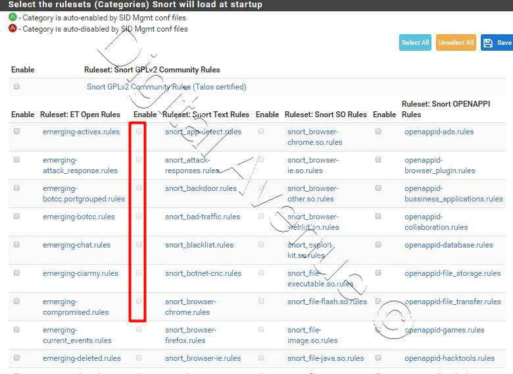513x374 pixels.
Task: Open snort_attack-responses.rules link
Action: pyautogui.click(x=192, y=165)
